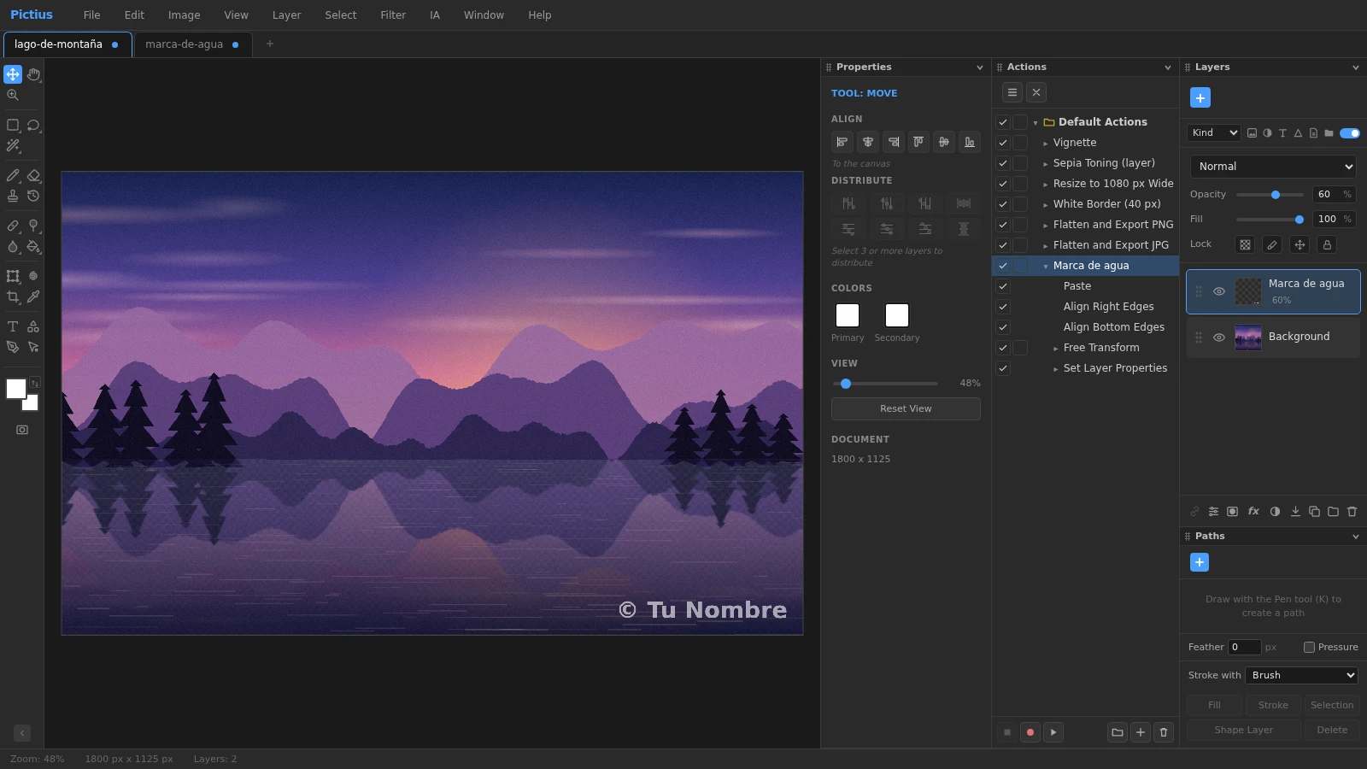Open the Filter menu

(x=393, y=15)
